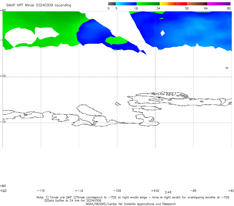Click the swath time label 2:46
This screenshot has width=234, height=206.
pyautogui.click(x=168, y=192)
